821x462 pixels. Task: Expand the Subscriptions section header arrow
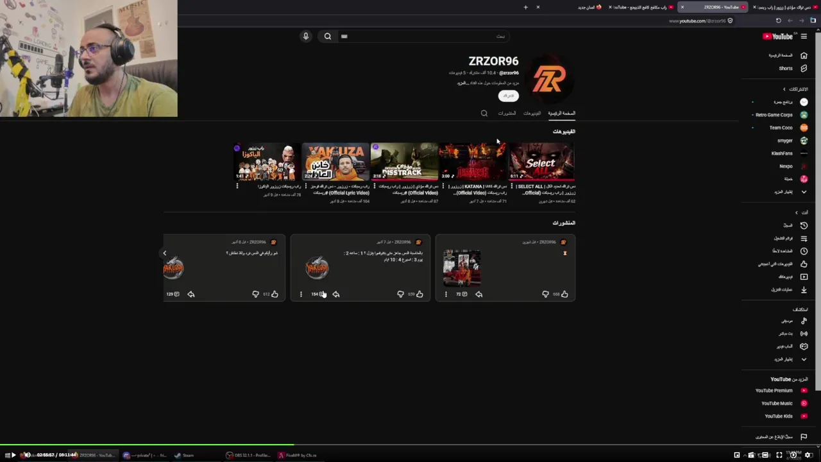click(784, 89)
